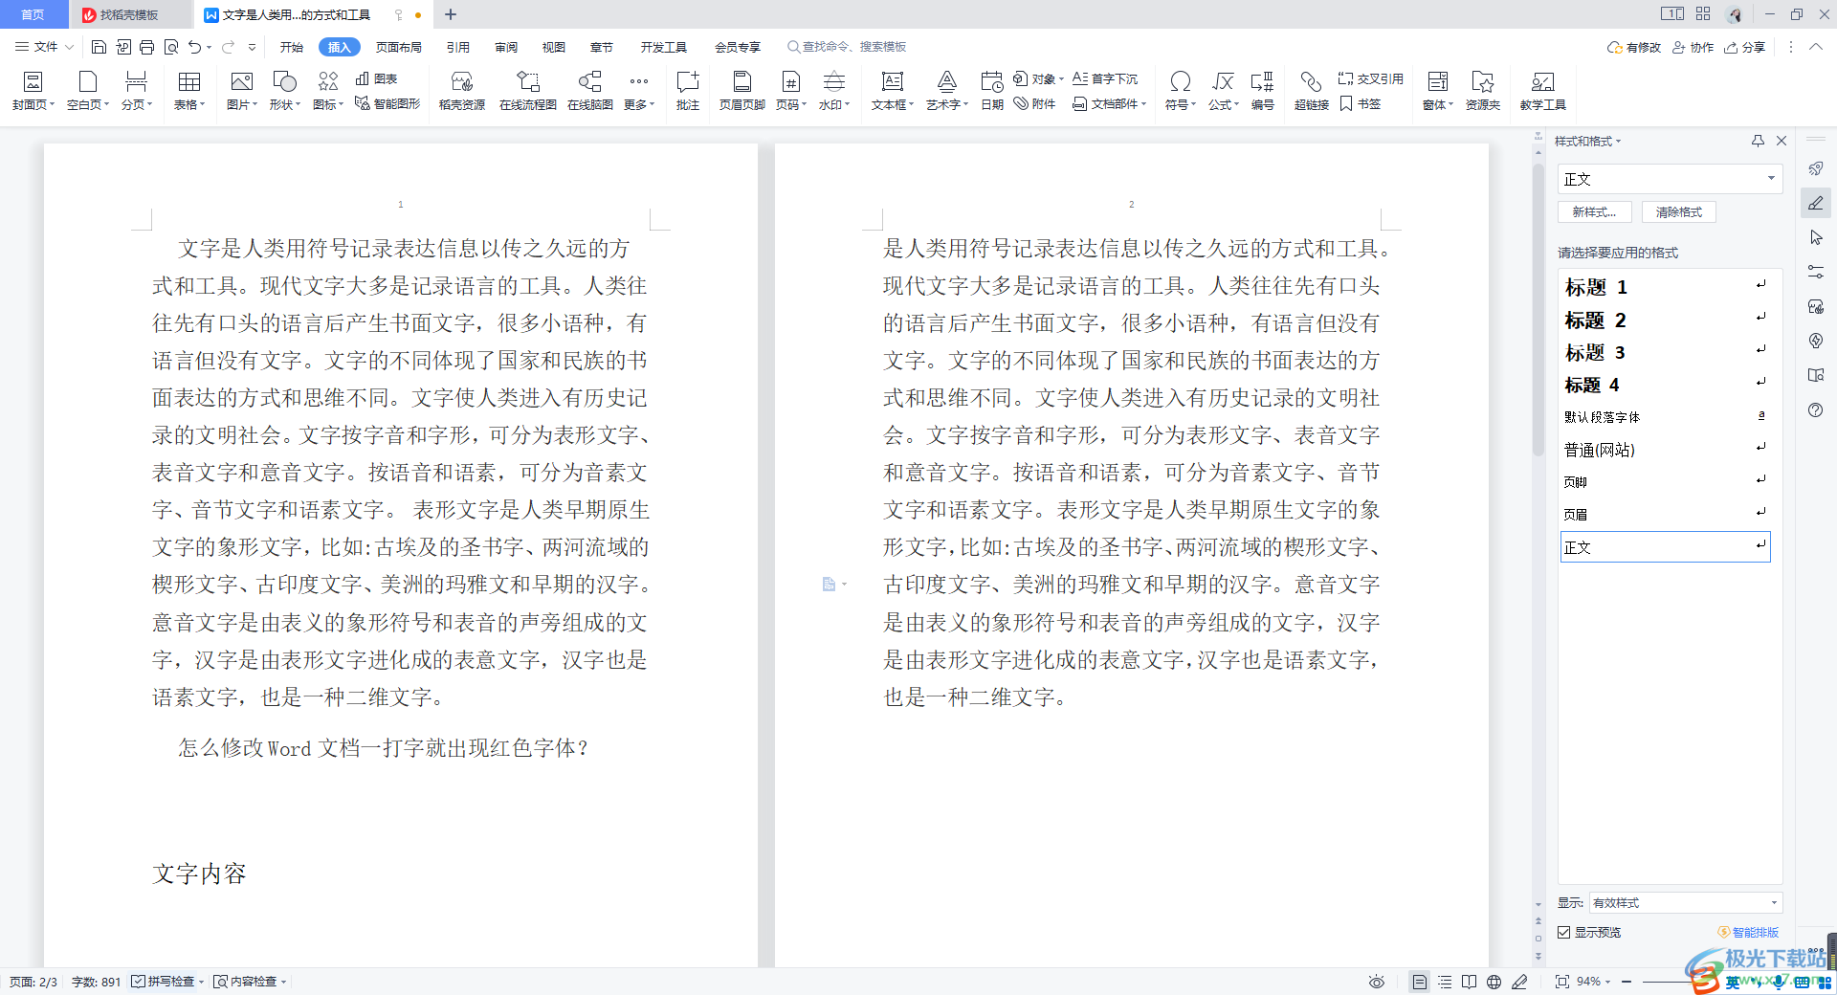Screen dimensions: 1837x995
Task: Click the save icon in quick toolbar
Action: 99,47
